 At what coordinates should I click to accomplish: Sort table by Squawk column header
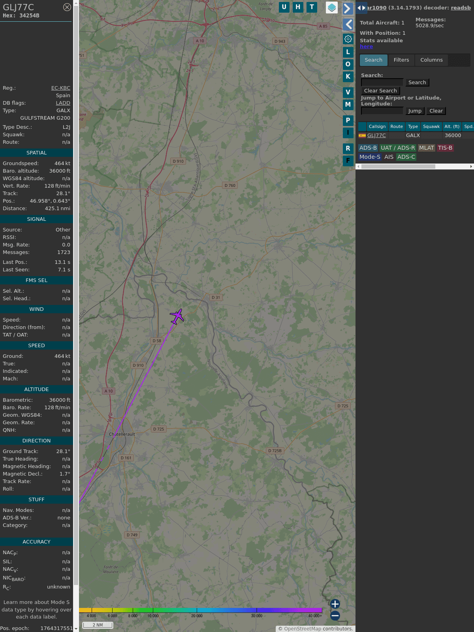point(431,126)
